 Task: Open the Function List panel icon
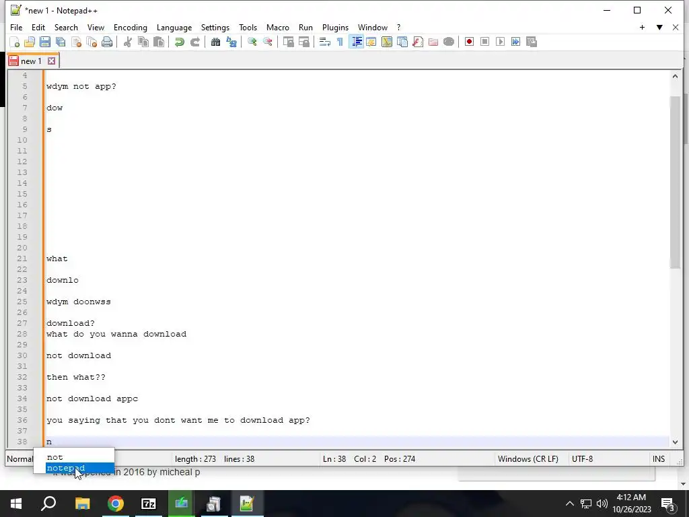click(x=418, y=42)
